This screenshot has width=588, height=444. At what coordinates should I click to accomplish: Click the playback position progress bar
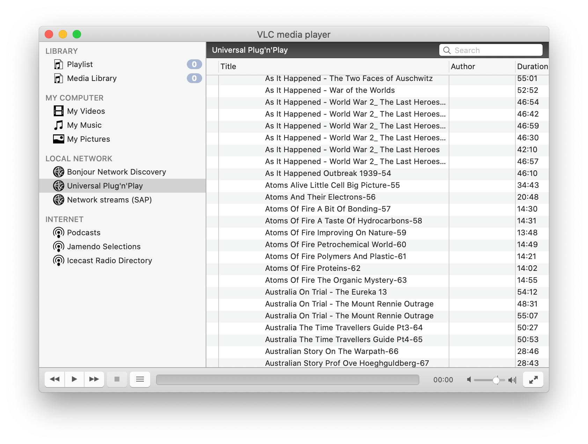(288, 380)
